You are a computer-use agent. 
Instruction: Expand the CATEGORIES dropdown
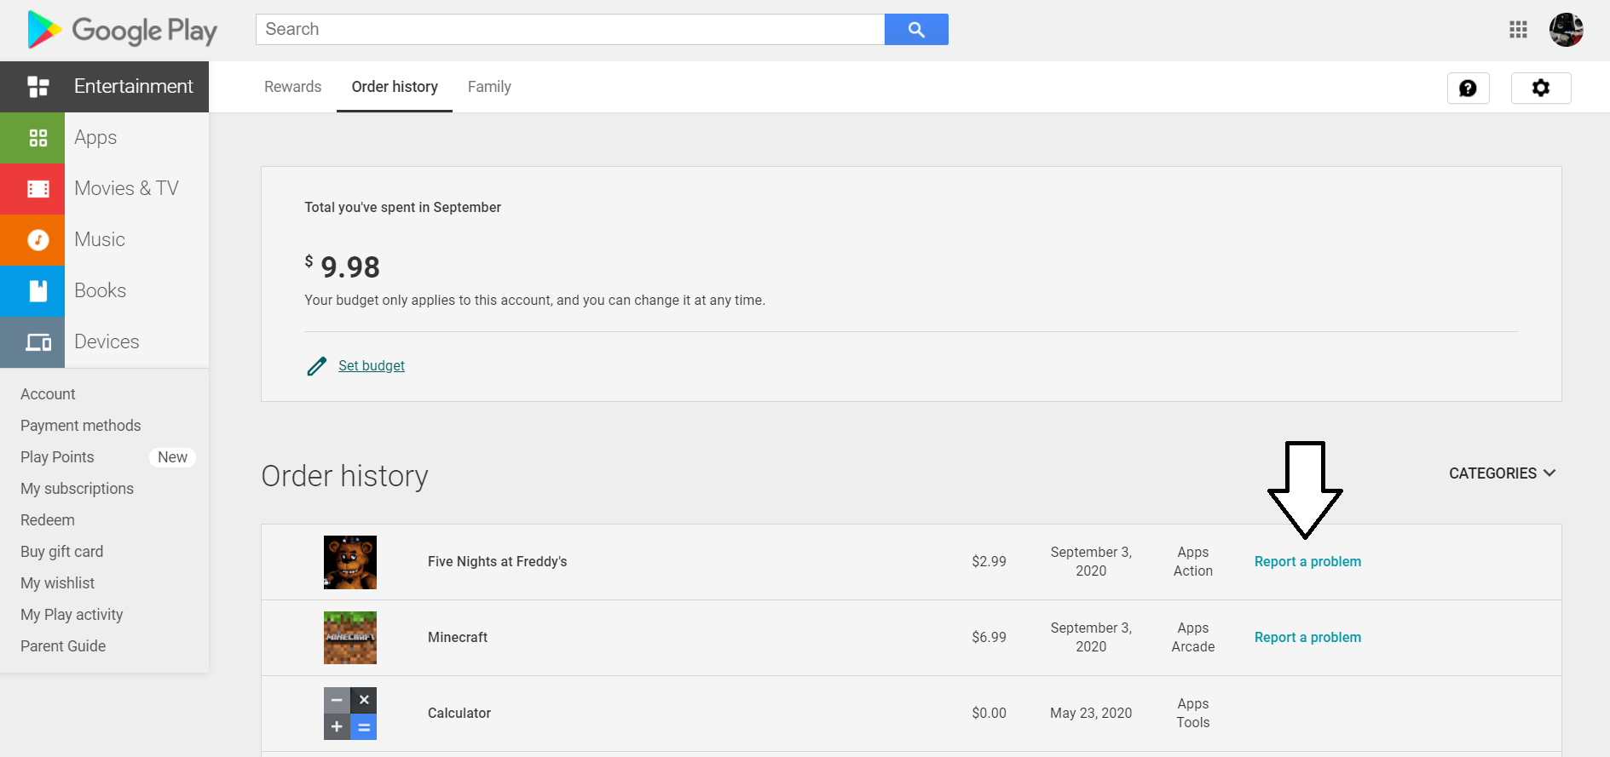click(1502, 473)
